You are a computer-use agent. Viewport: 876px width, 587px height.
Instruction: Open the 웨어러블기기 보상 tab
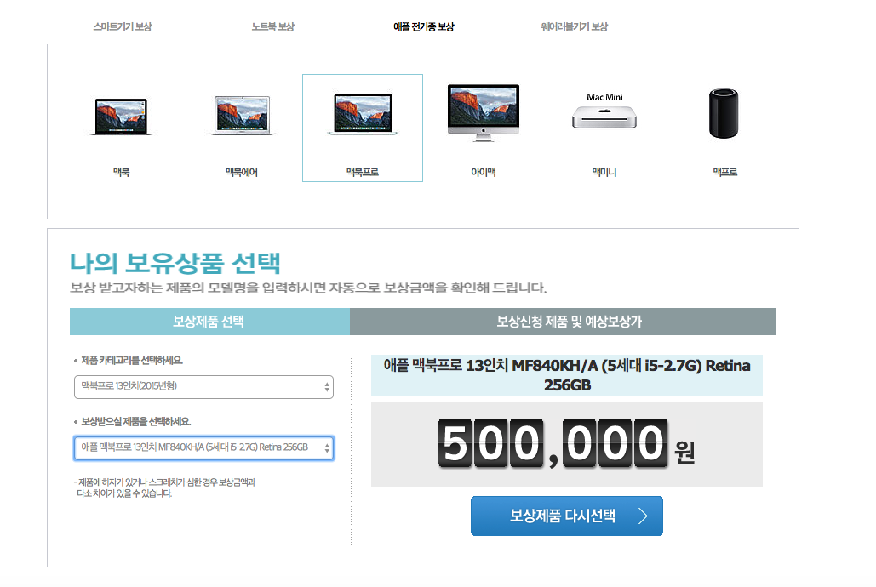[x=575, y=27]
